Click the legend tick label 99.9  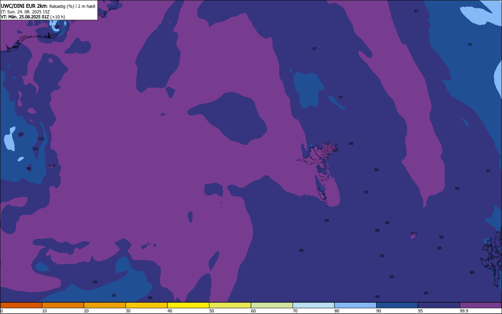464,311
